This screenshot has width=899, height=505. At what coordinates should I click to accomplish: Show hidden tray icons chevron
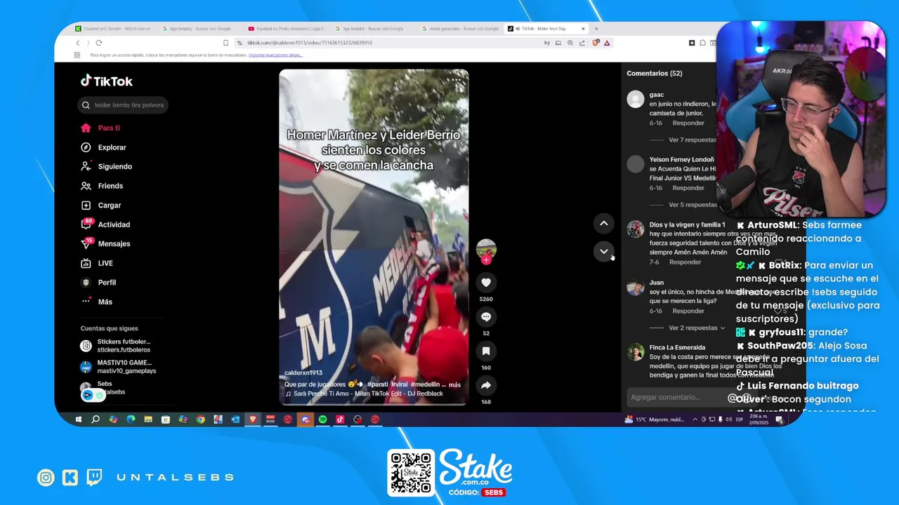coord(695,419)
